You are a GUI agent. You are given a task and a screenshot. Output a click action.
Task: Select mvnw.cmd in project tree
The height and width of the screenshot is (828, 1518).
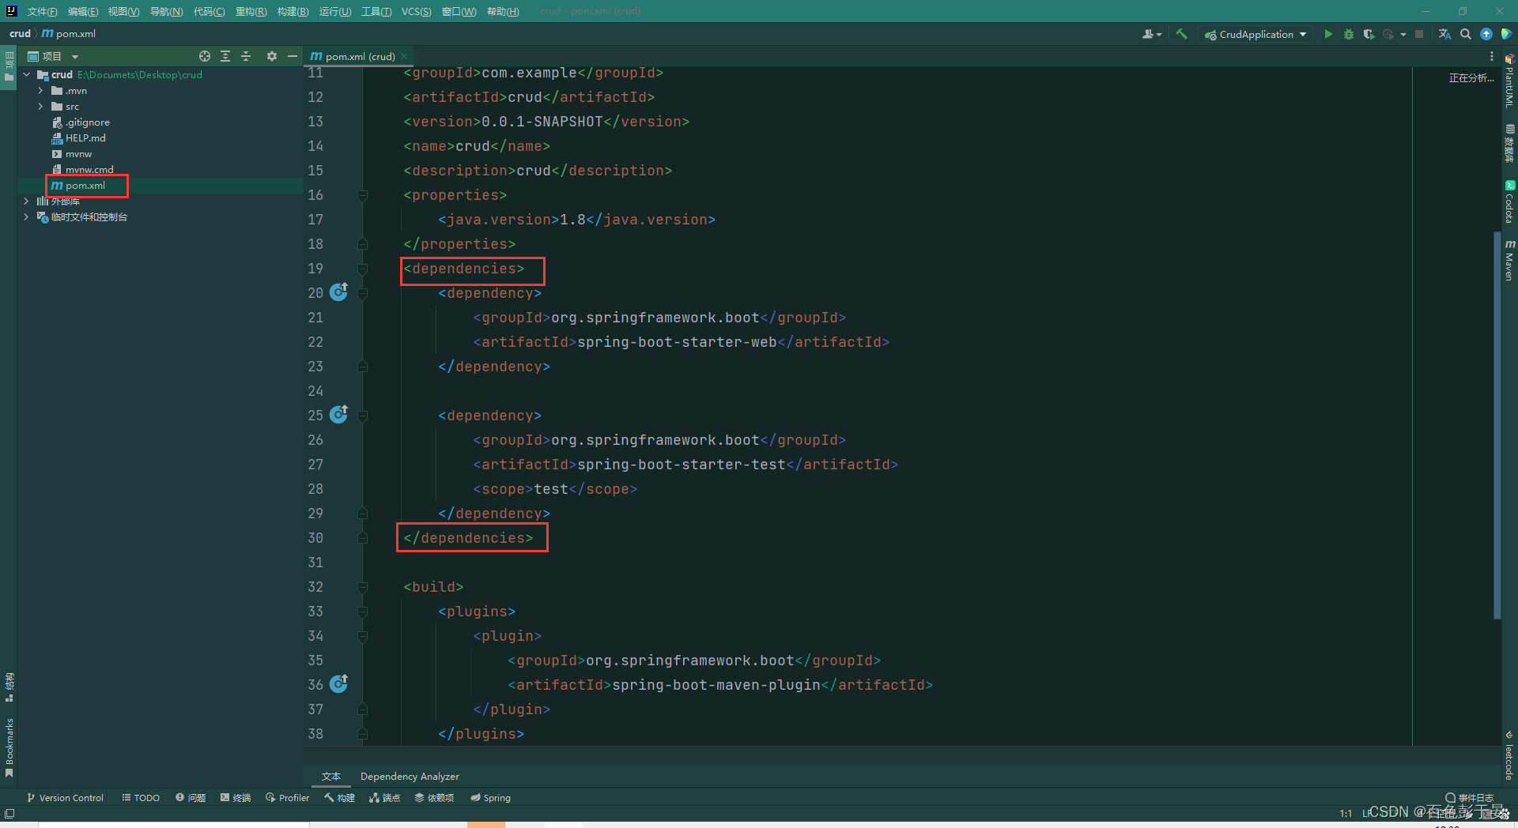(83, 170)
